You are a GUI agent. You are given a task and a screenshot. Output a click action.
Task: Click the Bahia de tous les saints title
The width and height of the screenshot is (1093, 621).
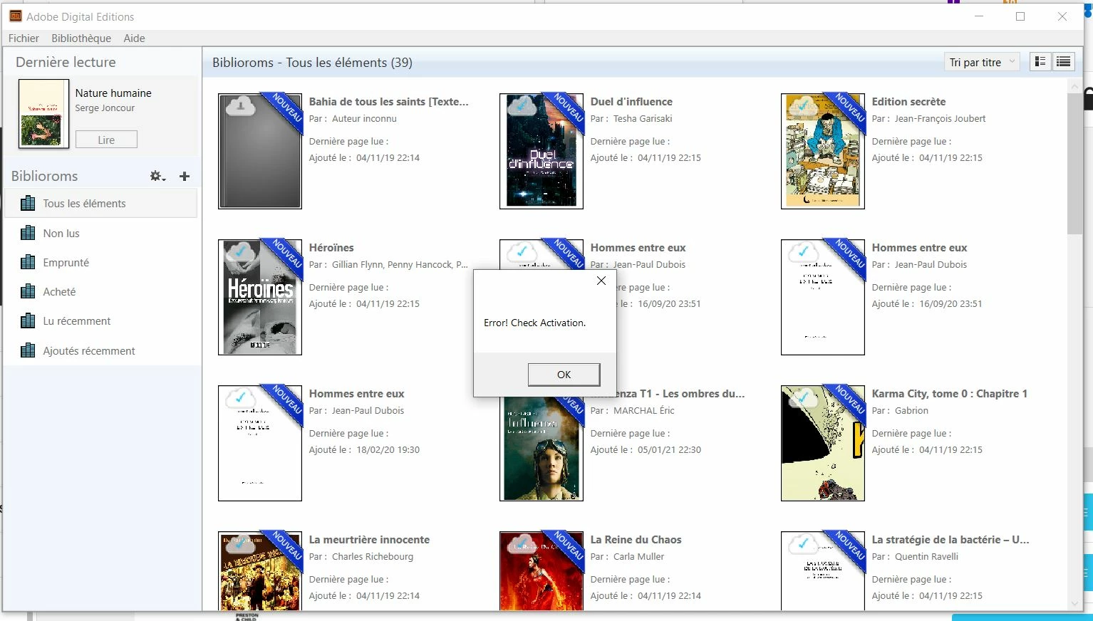pyautogui.click(x=389, y=102)
